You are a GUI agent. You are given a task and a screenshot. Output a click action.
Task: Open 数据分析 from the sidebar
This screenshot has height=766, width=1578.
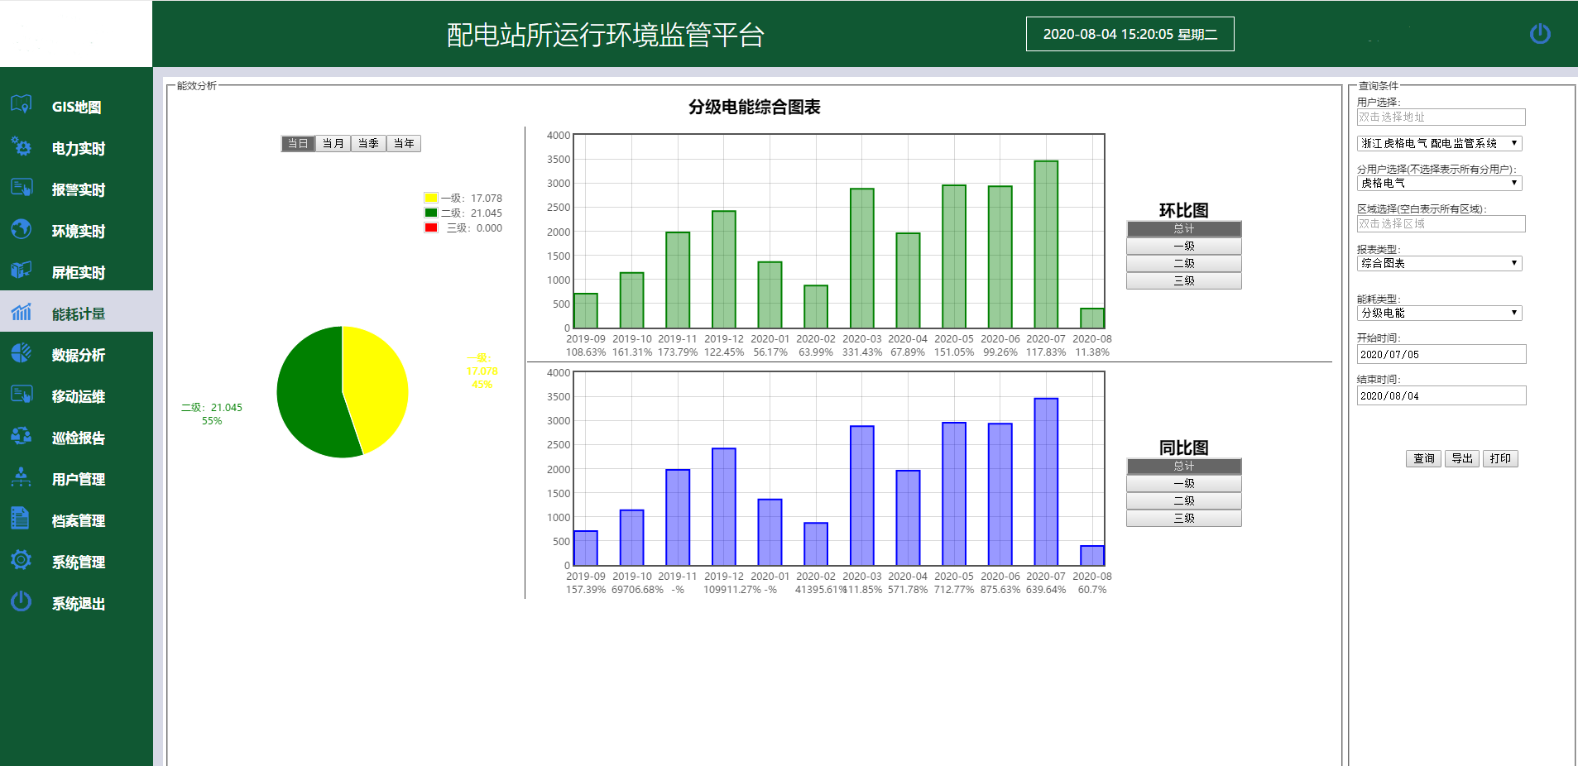pyautogui.click(x=76, y=355)
